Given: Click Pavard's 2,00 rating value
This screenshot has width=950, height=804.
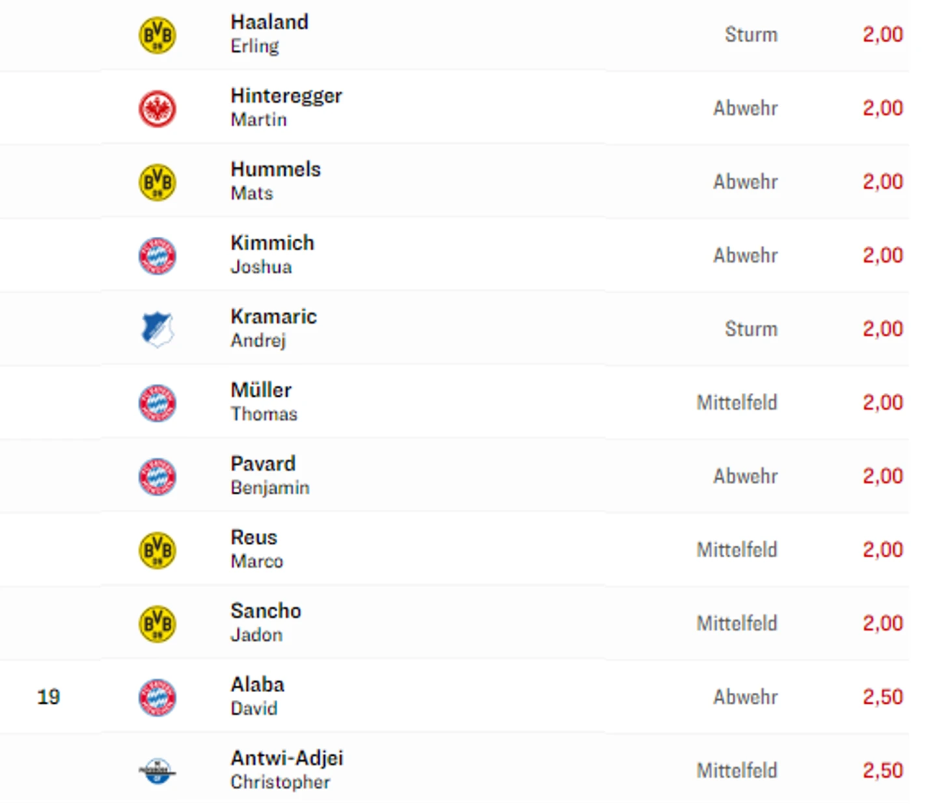Looking at the screenshot, I should click(x=882, y=476).
